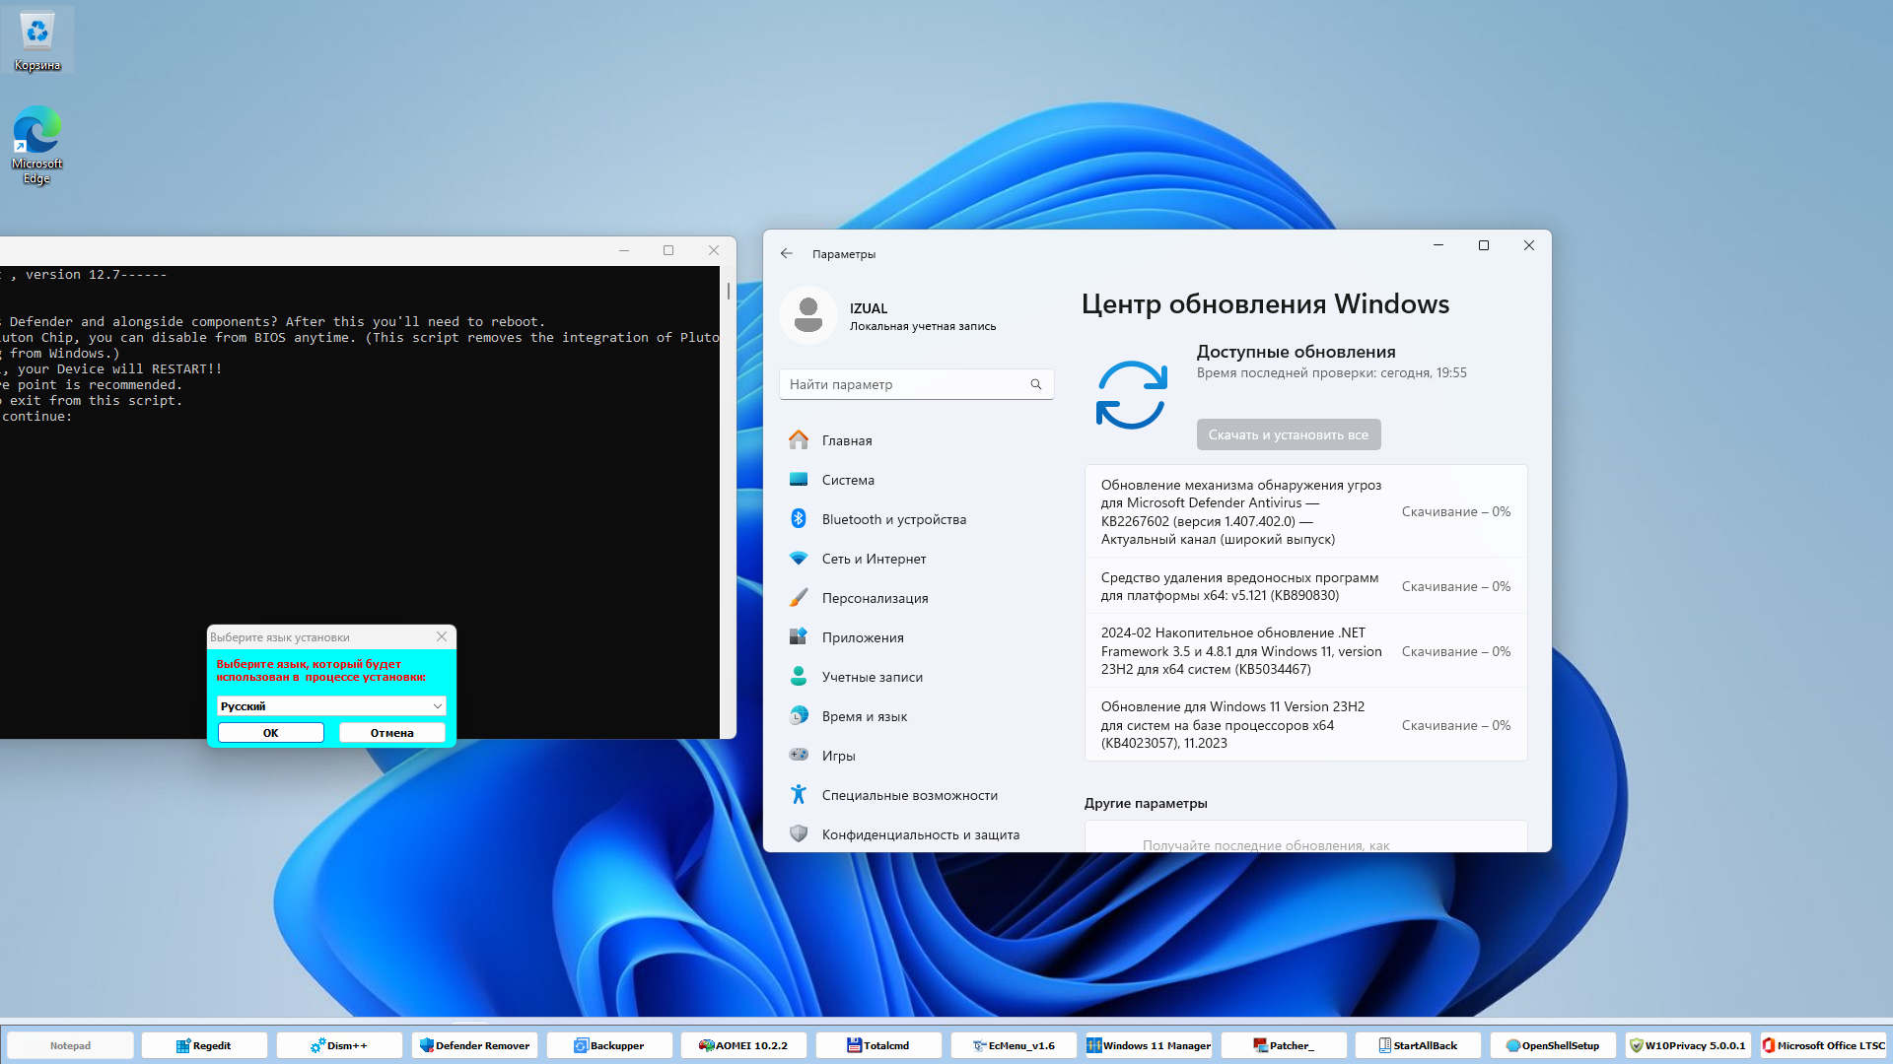Launch OpenShellSetup from bottom bar
1893x1064 pixels.
pyautogui.click(x=1553, y=1045)
